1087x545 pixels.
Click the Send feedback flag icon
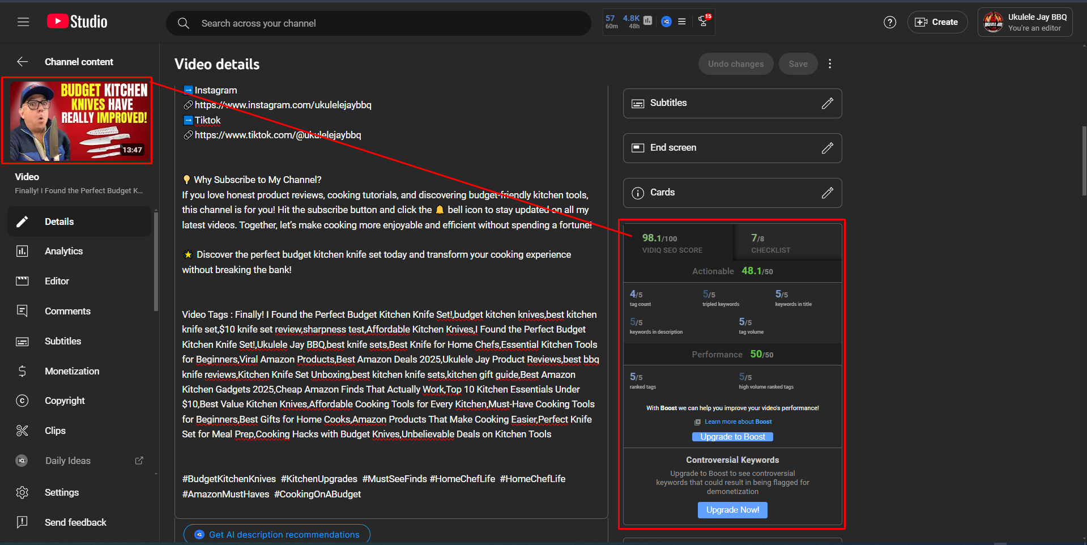pos(22,522)
